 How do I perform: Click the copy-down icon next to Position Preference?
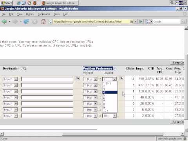pos(121,78)
